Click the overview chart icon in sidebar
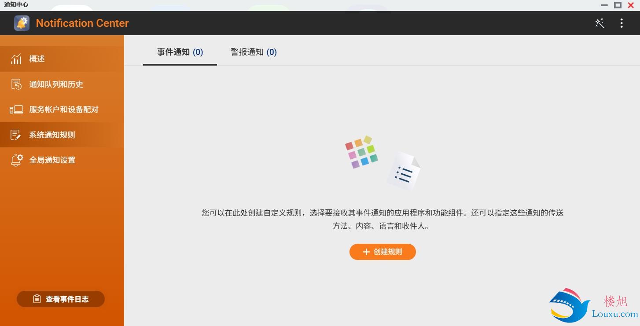The height and width of the screenshot is (326, 640). point(16,59)
